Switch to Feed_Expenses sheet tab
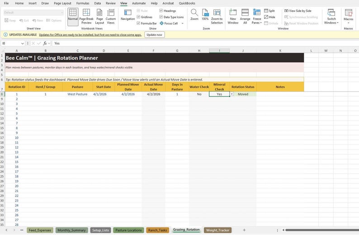359x235 pixels. tap(40, 230)
